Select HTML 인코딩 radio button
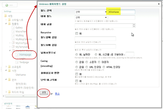The image size is (163, 109). 104,67
